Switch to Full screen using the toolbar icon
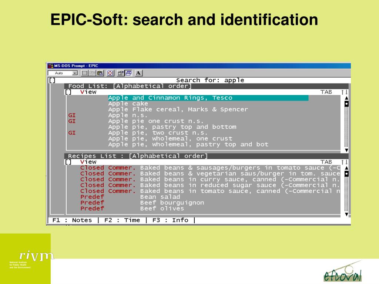Viewport: 379px width, 284px height. 110,73
